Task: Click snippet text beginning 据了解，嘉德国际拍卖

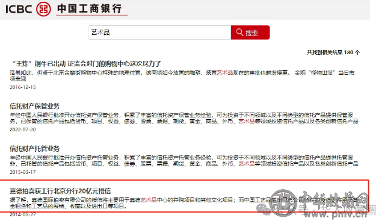Action: (185, 203)
